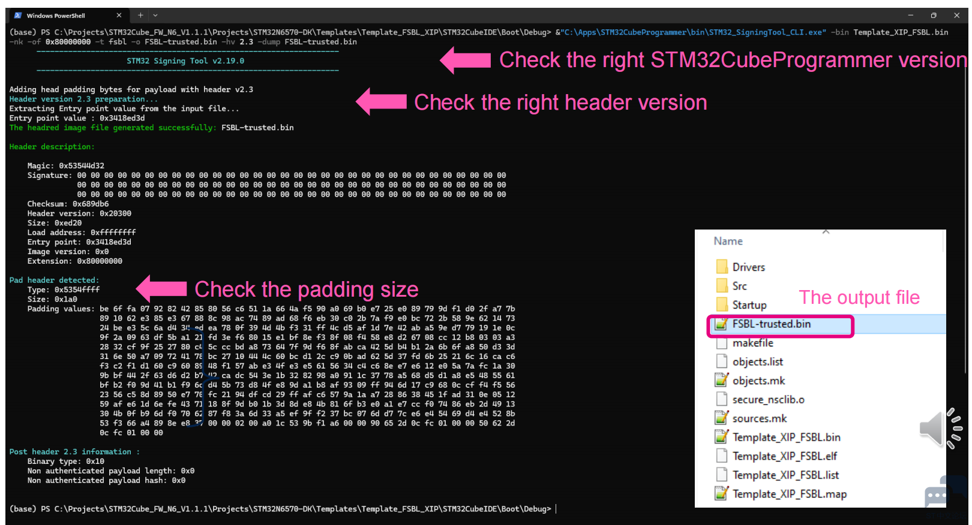The height and width of the screenshot is (525, 972).
Task: Select the Startup folder name
Action: [x=749, y=305]
